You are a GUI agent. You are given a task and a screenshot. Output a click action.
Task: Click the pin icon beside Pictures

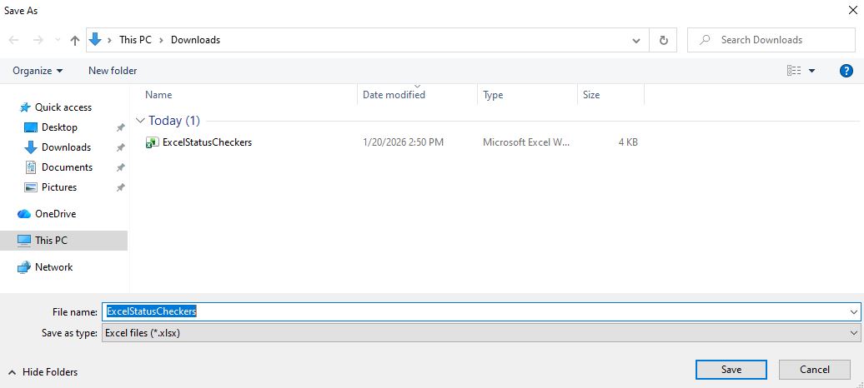120,187
